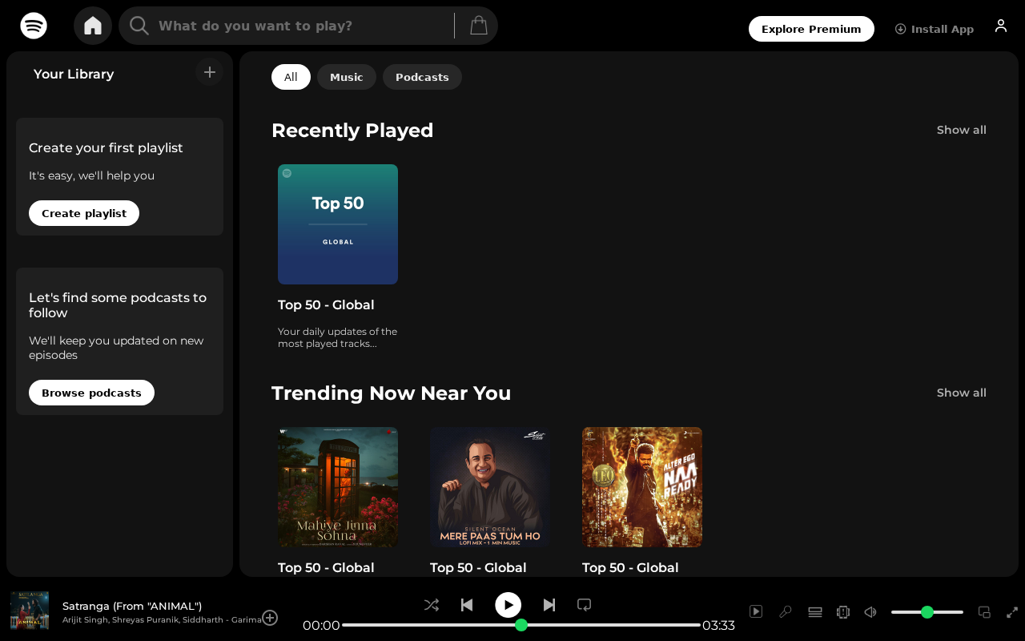Play the current song
Screen dimensions: 1025x641
coord(508,605)
